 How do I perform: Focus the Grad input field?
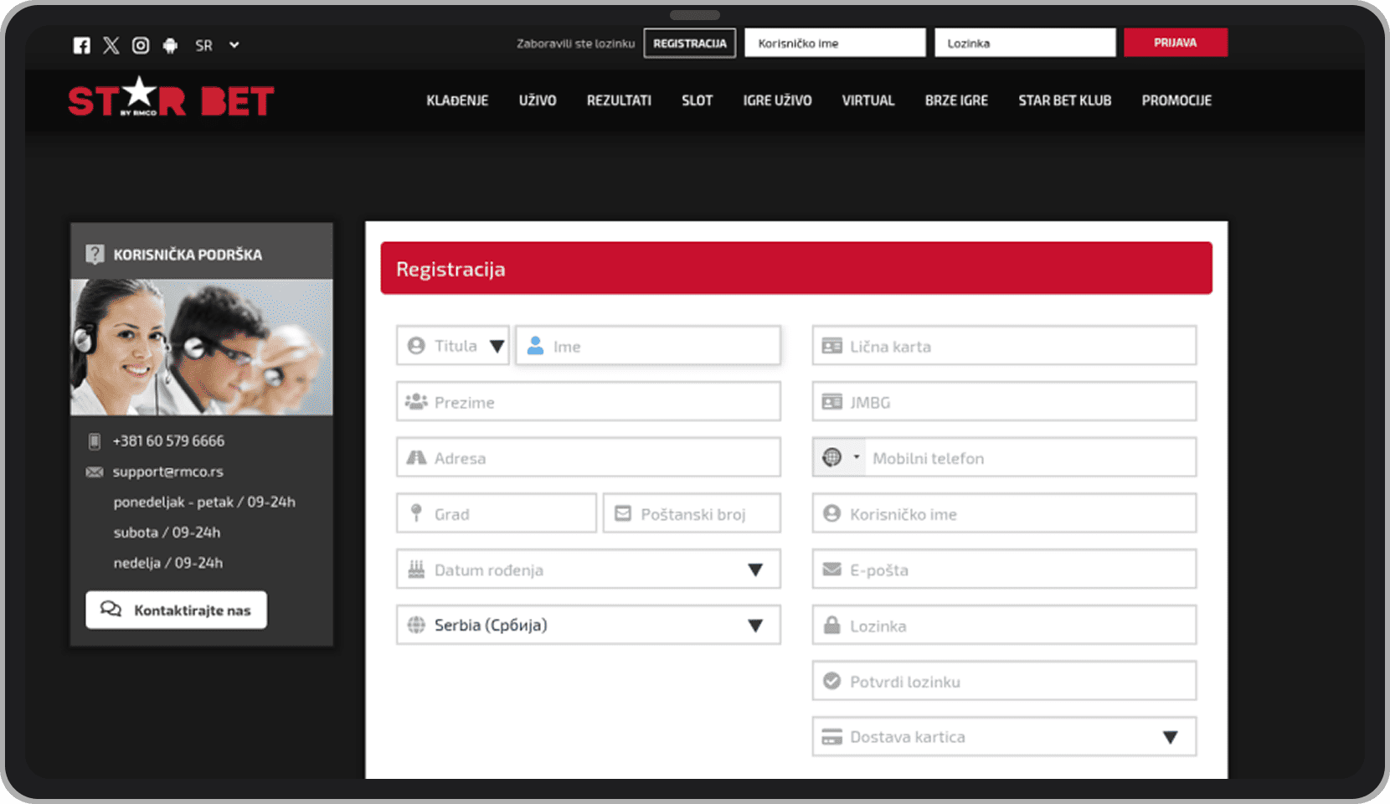[497, 513]
